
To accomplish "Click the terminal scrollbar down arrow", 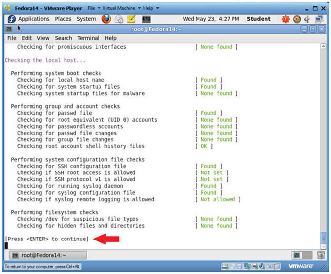I will pyautogui.click(x=323, y=246).
